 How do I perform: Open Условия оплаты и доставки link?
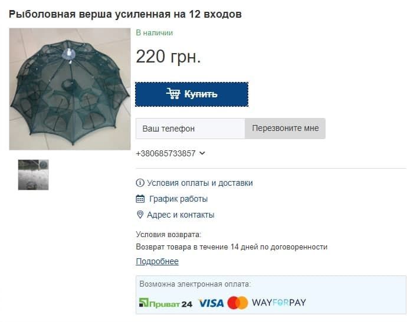tap(200, 183)
